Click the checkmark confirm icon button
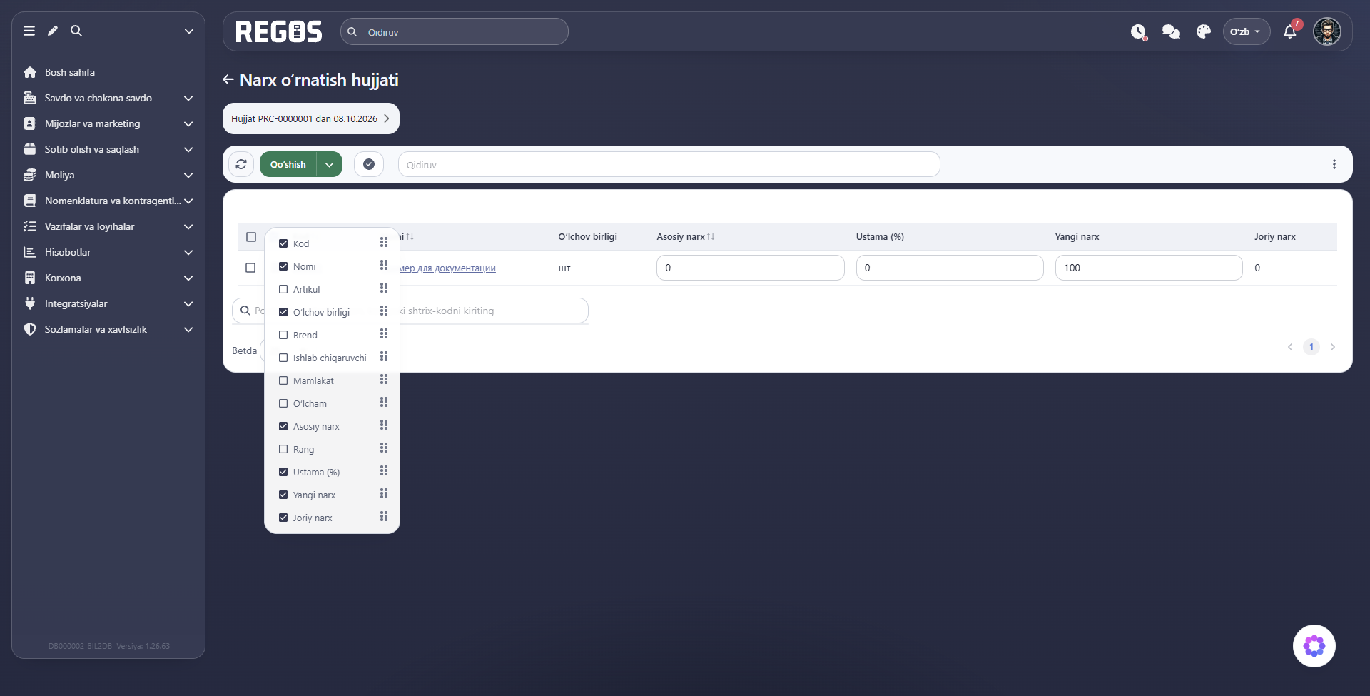 [369, 164]
